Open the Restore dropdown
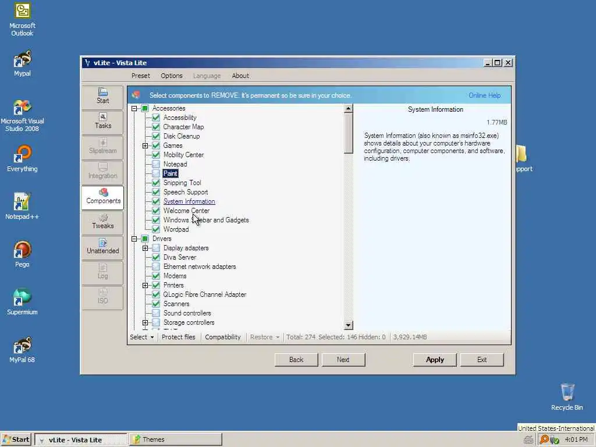This screenshot has height=447, width=596. coord(265,337)
